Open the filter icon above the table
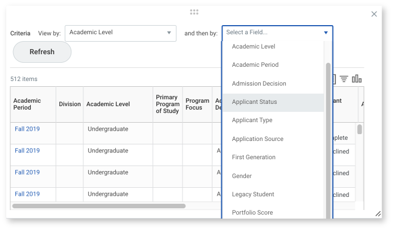The height and width of the screenshot is (230, 393). pyautogui.click(x=344, y=79)
